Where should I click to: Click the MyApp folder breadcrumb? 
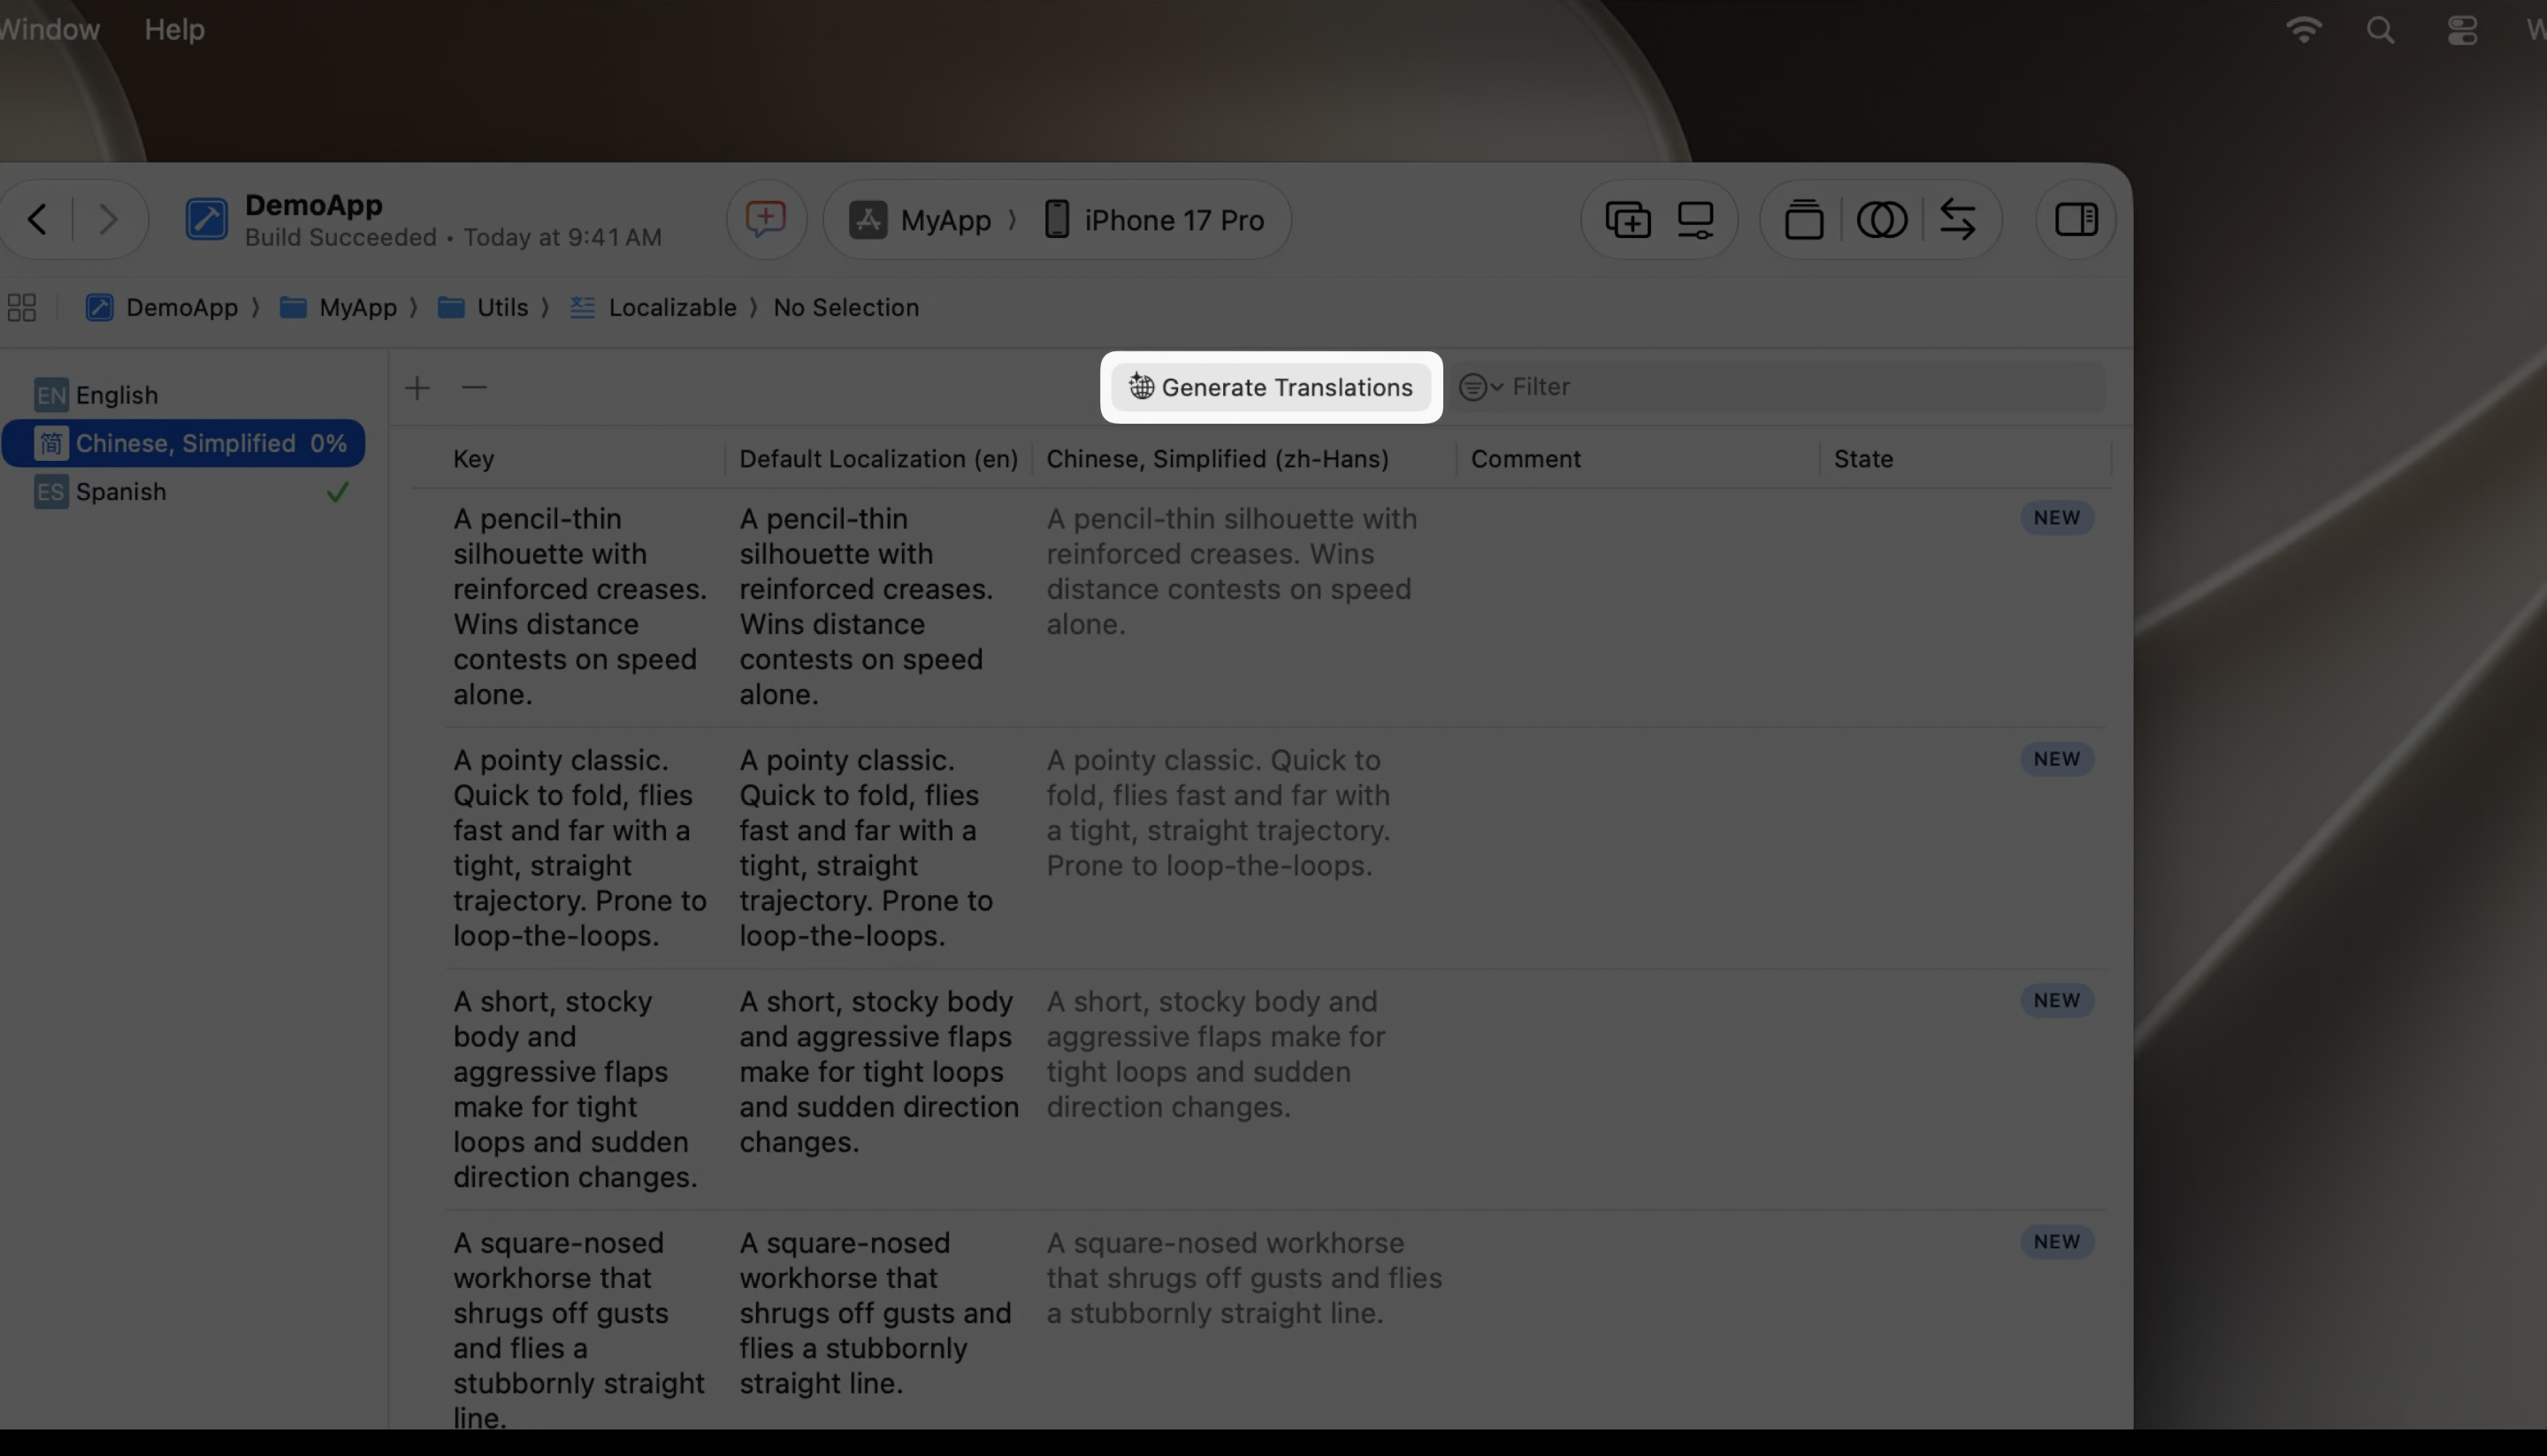(x=339, y=307)
